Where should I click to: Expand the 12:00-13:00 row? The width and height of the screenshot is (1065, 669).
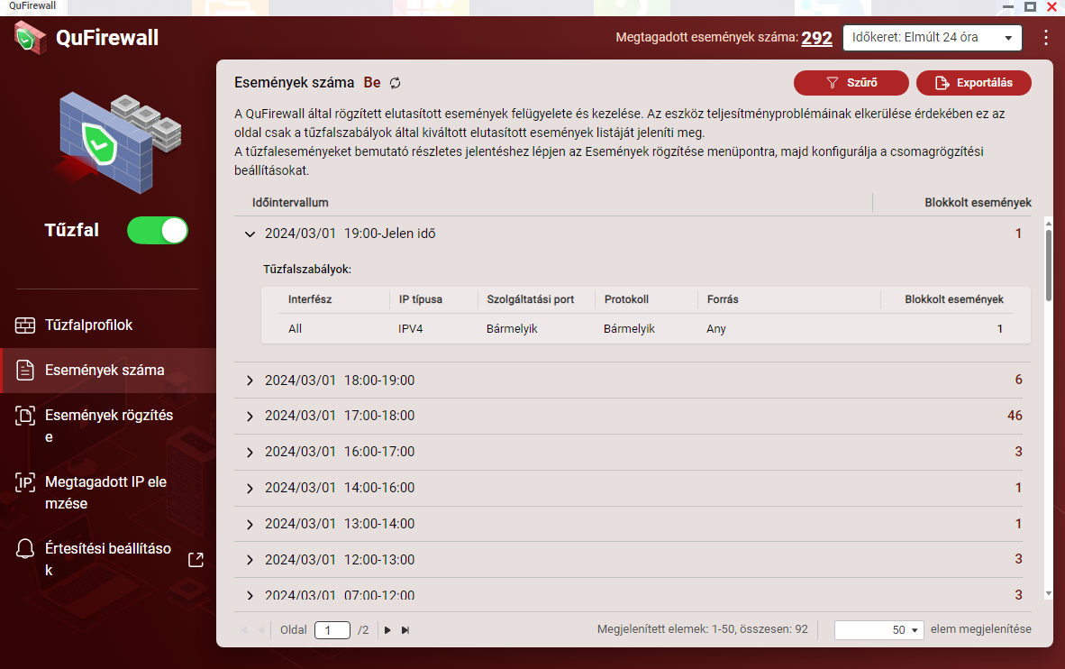tap(250, 560)
